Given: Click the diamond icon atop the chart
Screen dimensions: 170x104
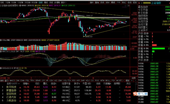Looking at the screenshot, I should point(126,6).
